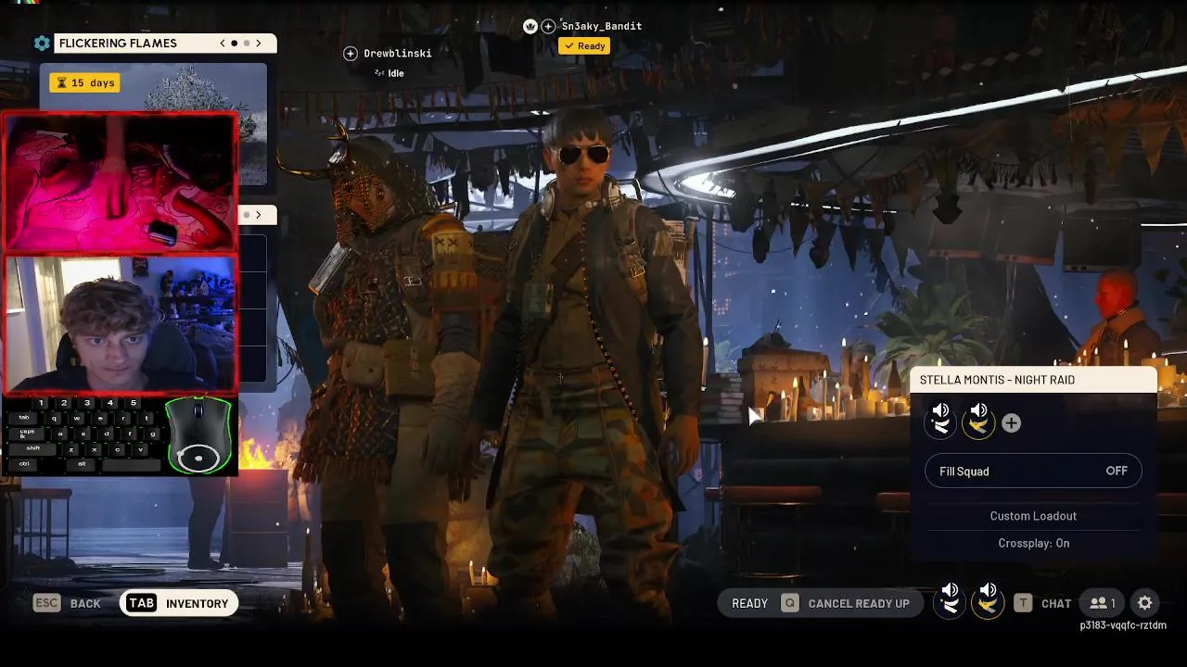The image size is (1187, 667).
Task: Click the plus icon next to Sn3aky_Bandit
Action: [548, 27]
